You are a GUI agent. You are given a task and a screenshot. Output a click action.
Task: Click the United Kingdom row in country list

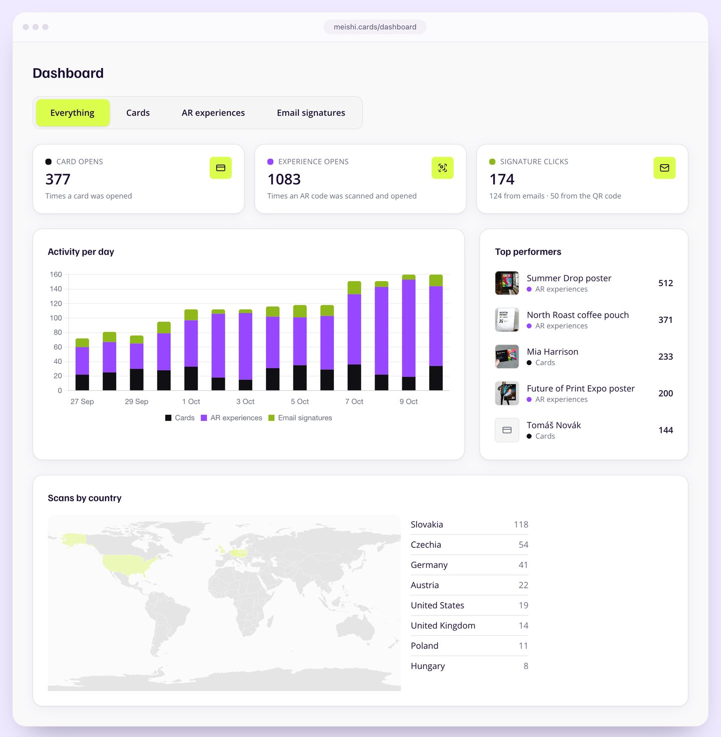(x=470, y=625)
